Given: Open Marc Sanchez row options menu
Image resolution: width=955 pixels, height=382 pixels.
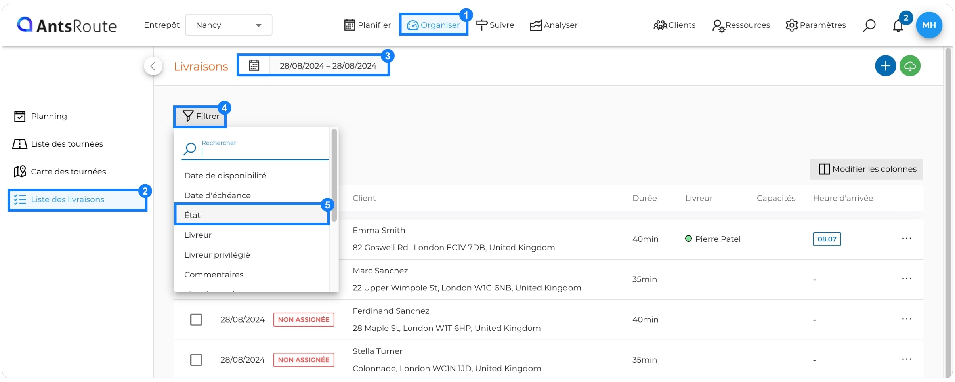Looking at the screenshot, I should point(907,279).
